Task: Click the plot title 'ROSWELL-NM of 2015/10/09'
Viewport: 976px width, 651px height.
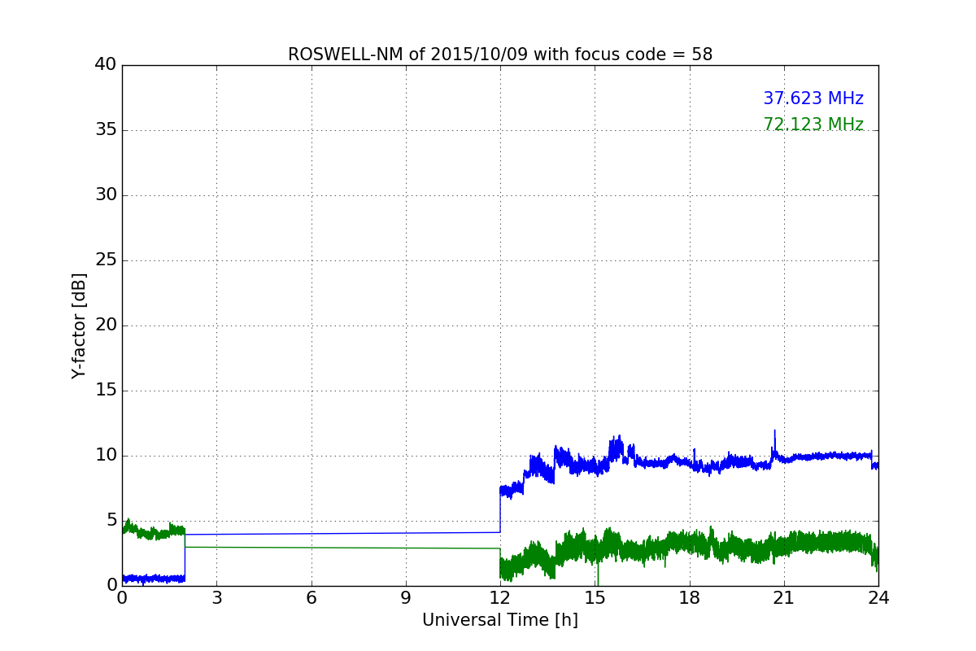Action: 500,55
